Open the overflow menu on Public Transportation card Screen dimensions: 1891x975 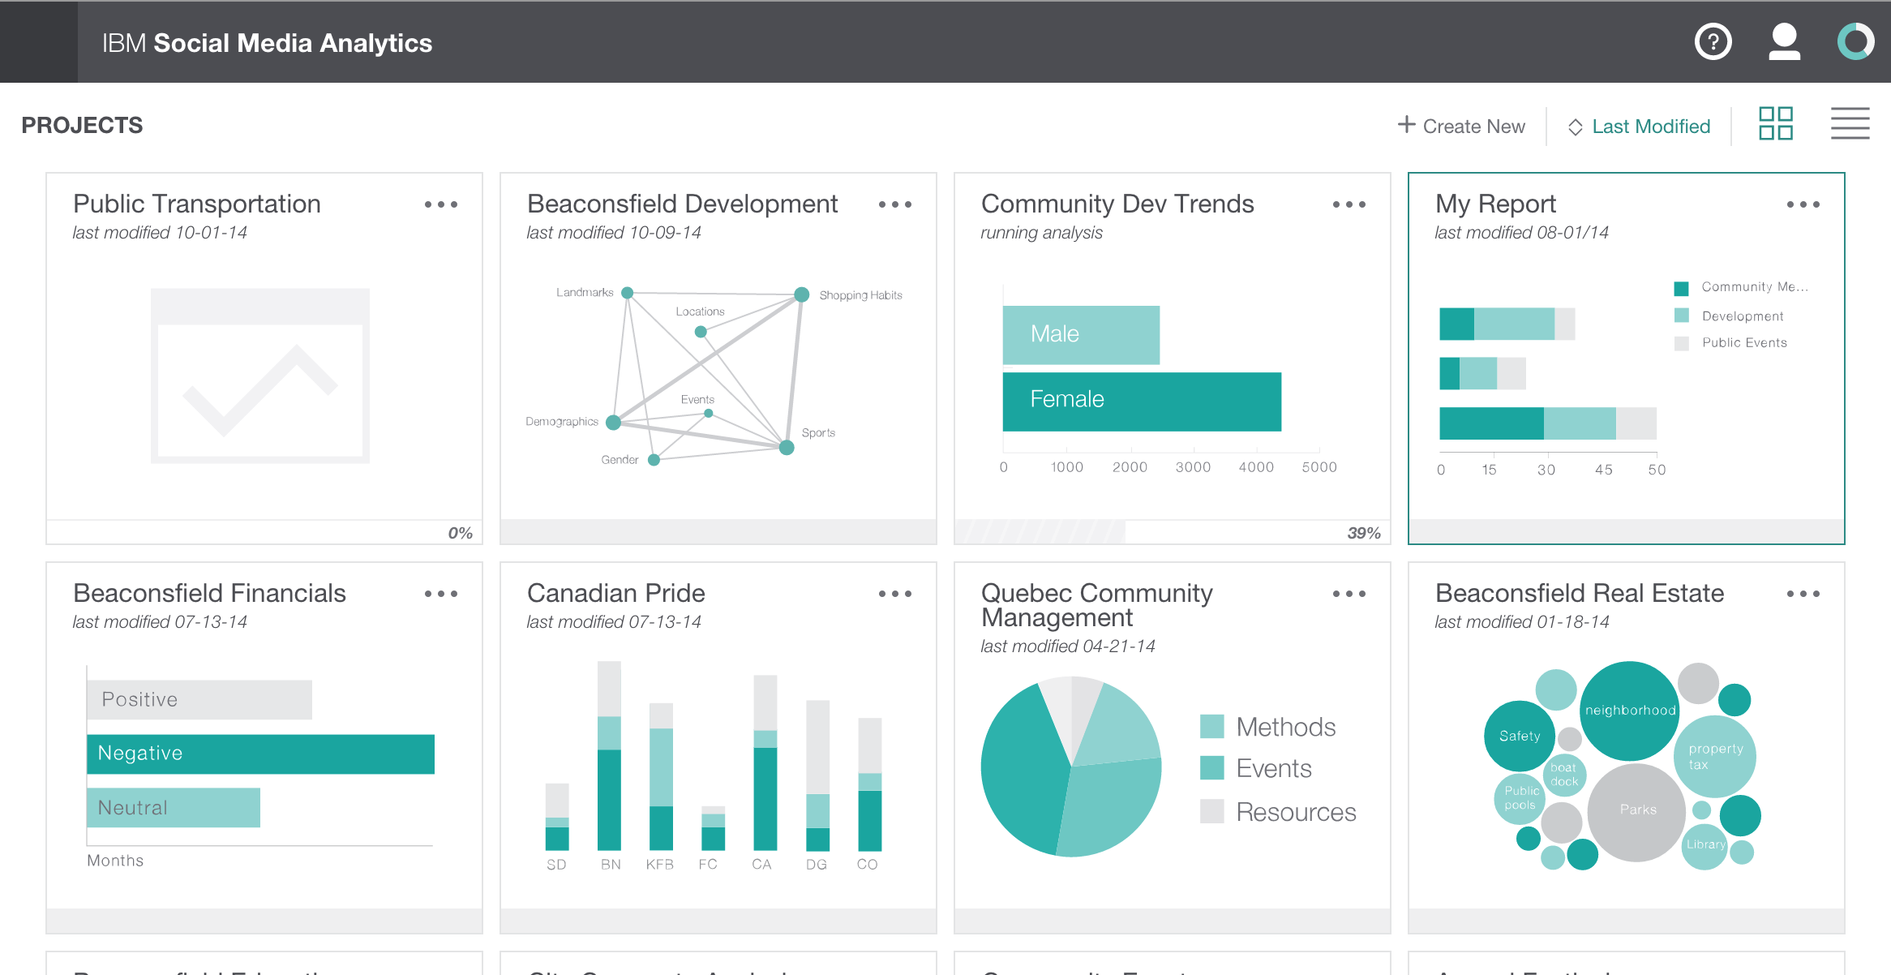coord(442,205)
